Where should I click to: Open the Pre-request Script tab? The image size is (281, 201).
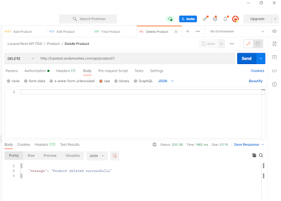tap(113, 71)
